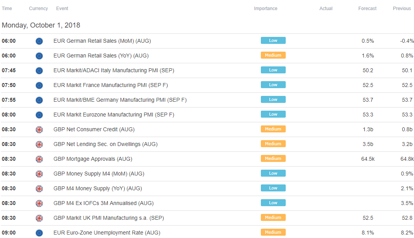Click EU flag icon next to France Manufacturing PMI
The width and height of the screenshot is (414, 238).
39,85
